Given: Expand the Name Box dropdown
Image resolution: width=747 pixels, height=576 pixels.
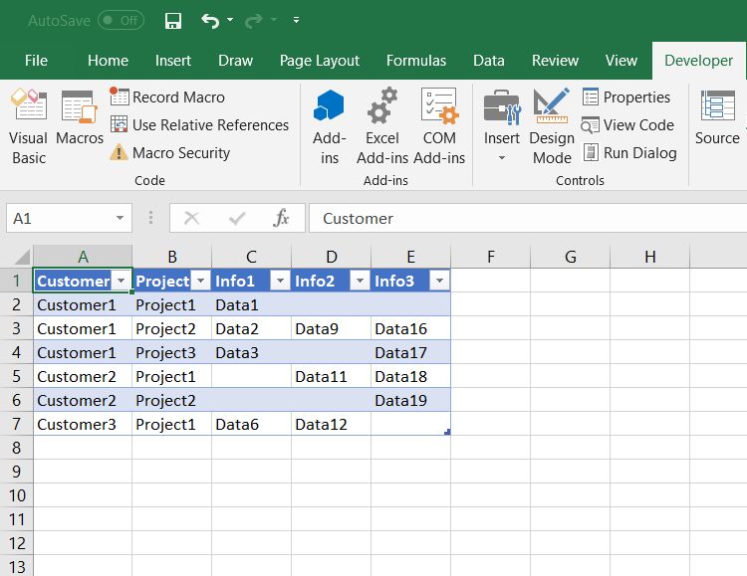Looking at the screenshot, I should coord(120,218).
